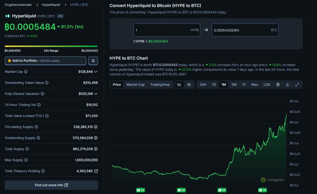
Task: Click info icon next to 962,274,028 value
Action: point(96,149)
